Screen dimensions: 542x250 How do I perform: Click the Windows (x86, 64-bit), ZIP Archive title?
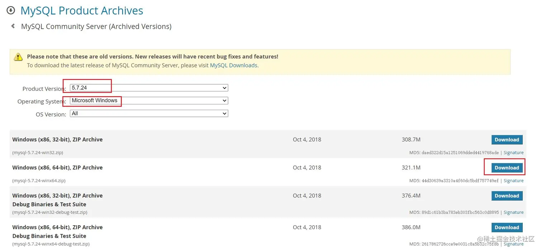click(x=57, y=168)
